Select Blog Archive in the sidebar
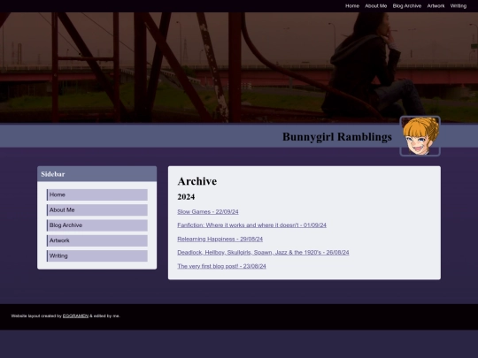Viewport: 478px width, 358px height. coord(97,225)
